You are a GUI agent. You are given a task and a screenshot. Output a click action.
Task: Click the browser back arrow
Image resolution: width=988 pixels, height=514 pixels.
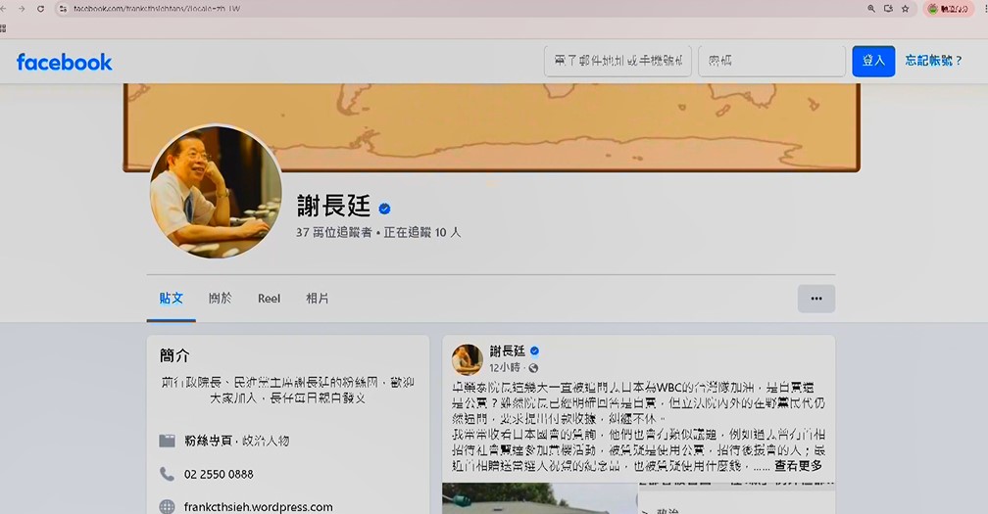click(4, 9)
